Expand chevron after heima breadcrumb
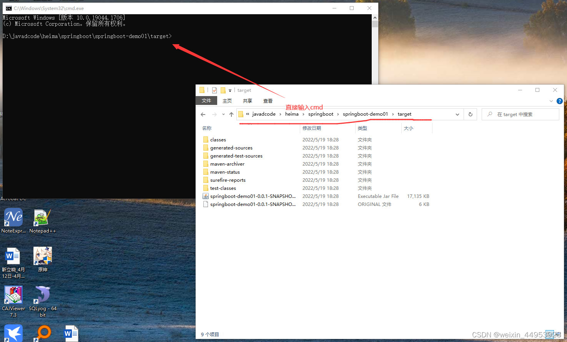567x342 pixels. coord(303,114)
